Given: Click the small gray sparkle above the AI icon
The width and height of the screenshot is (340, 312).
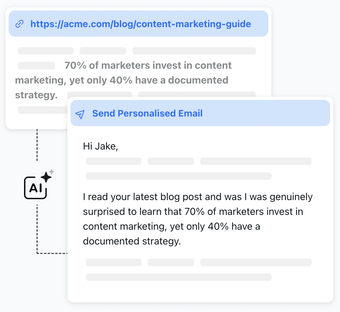Looking at the screenshot, I should coord(52,171).
